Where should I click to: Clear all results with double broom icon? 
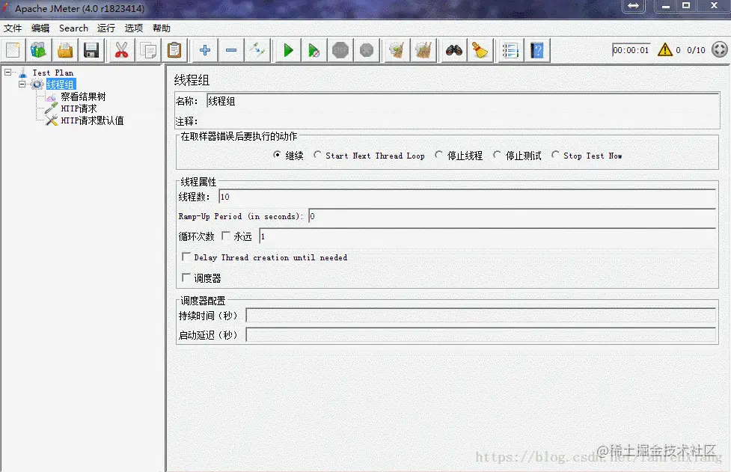point(423,50)
